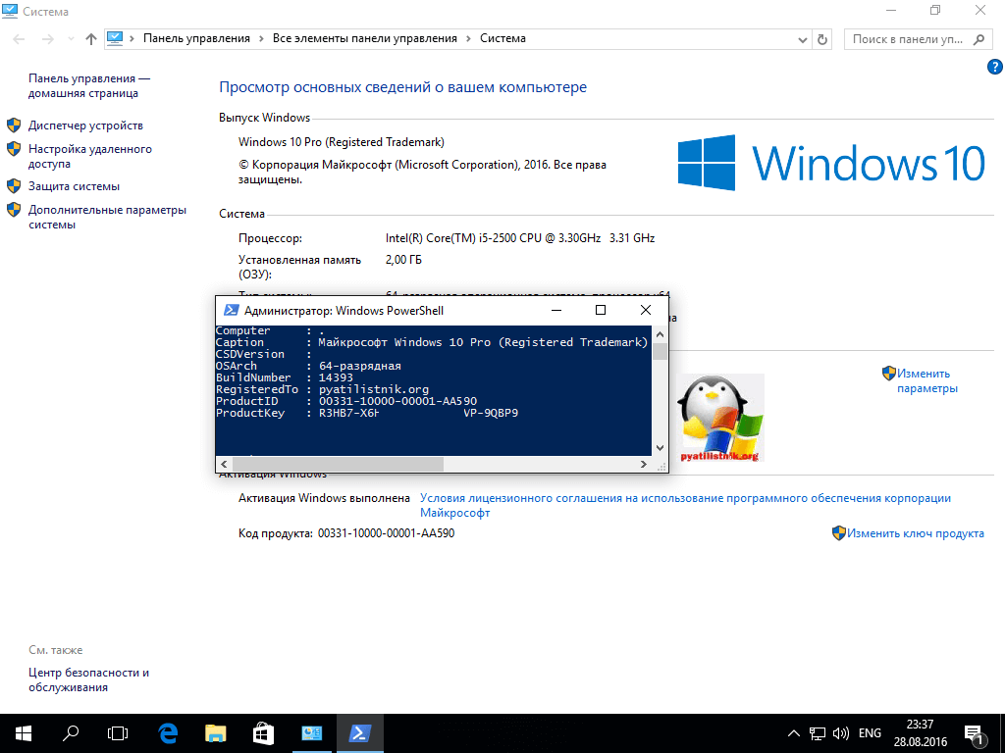
Task: Switch to PowerShell taskbar item
Action: click(359, 733)
